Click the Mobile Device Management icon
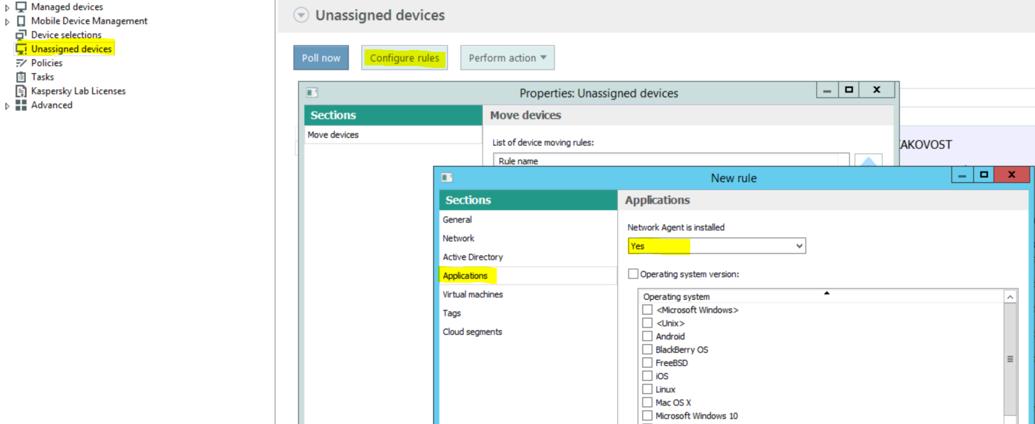Image resolution: width=1035 pixels, height=424 pixels. pyautogui.click(x=21, y=21)
